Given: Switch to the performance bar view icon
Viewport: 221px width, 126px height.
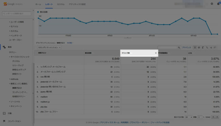Looking at the screenshot, I should click(x=203, y=48).
